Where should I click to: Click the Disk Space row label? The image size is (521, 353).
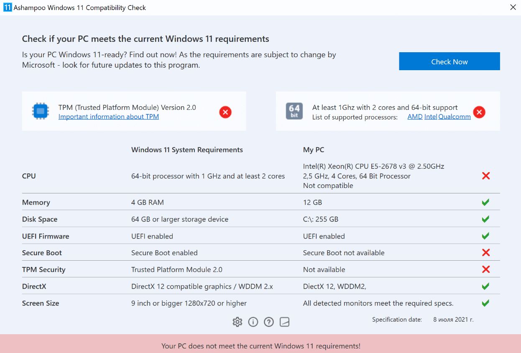pos(40,219)
